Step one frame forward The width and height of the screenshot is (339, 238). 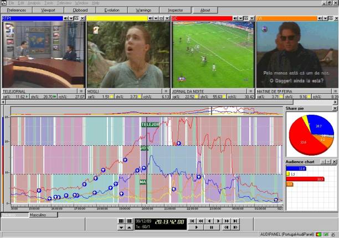[218, 221]
